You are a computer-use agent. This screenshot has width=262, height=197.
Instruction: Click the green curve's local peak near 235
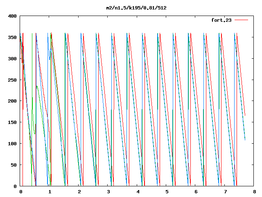coord(37,86)
